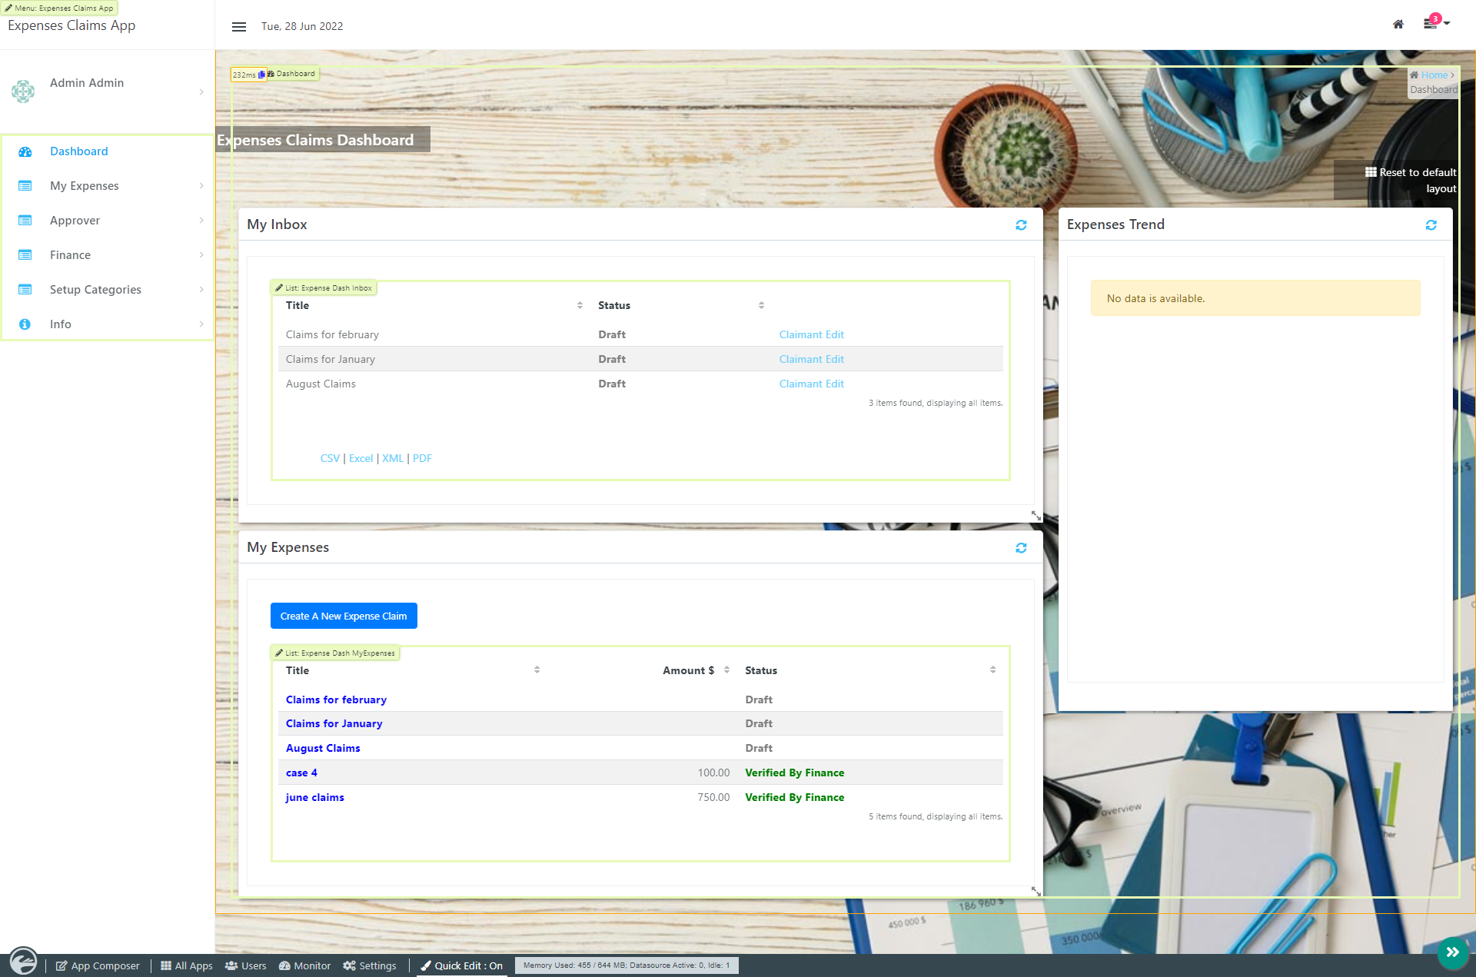Screen dimensions: 1476x977
Task: Refresh the Expenses Trend panel
Action: pyautogui.click(x=1431, y=225)
